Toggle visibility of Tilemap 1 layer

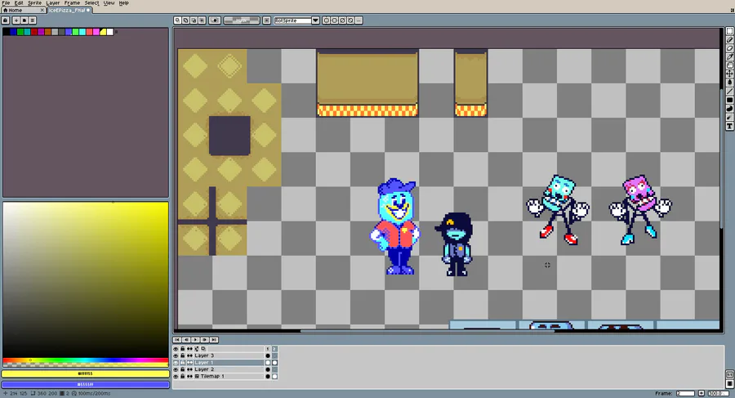point(176,377)
